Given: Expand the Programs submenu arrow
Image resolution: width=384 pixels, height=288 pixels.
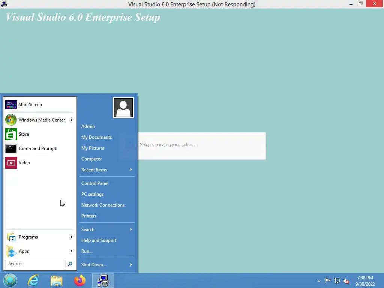Looking at the screenshot, I should [72, 237].
